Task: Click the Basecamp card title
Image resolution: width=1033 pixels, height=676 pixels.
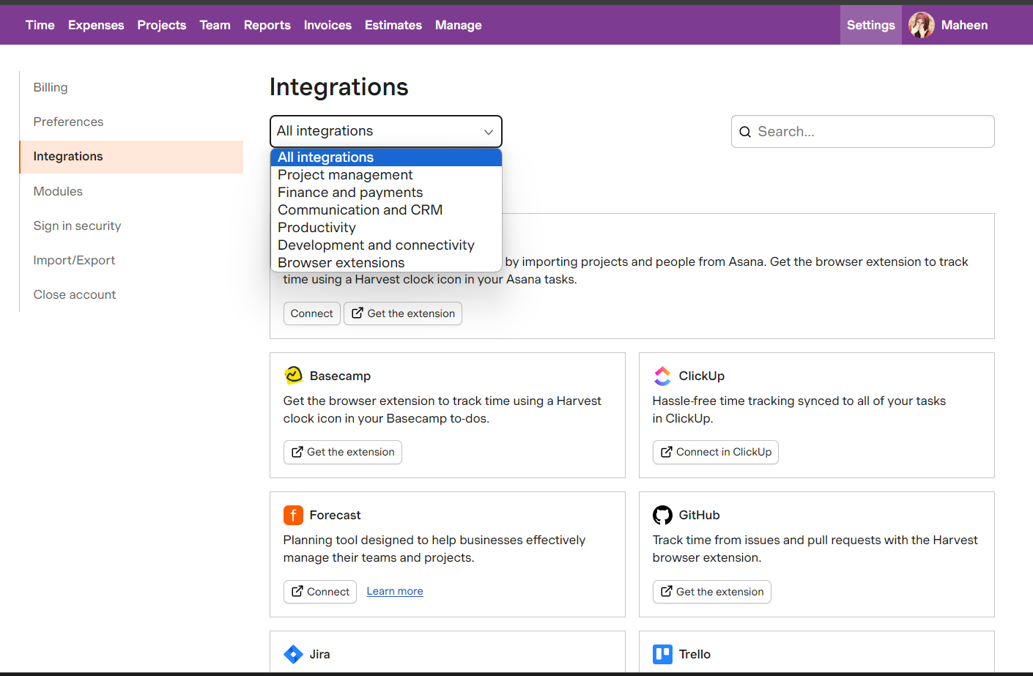Action: pos(340,376)
